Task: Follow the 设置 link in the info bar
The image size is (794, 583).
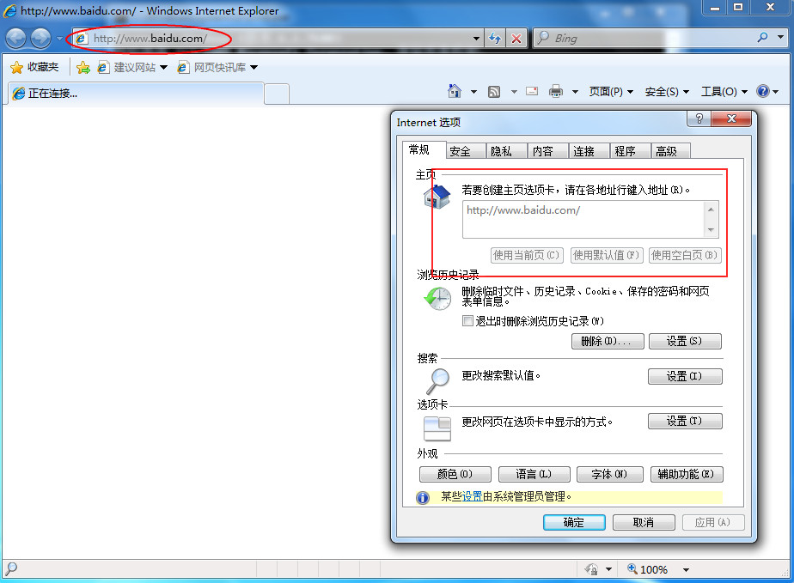Action: pyautogui.click(x=472, y=496)
